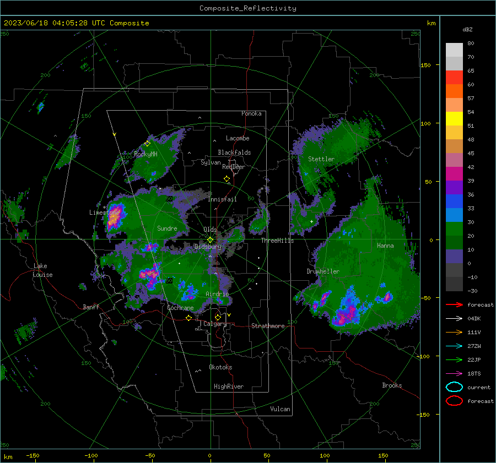The height and width of the screenshot is (463, 496).
Task: Click the Lacombe city label
Action: pos(238,138)
